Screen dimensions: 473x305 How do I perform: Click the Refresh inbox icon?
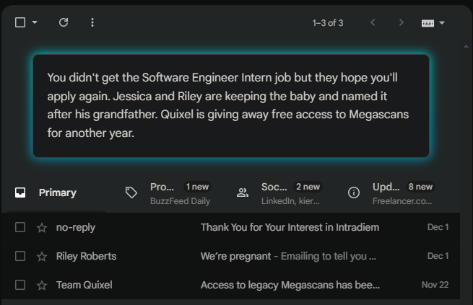click(x=64, y=22)
